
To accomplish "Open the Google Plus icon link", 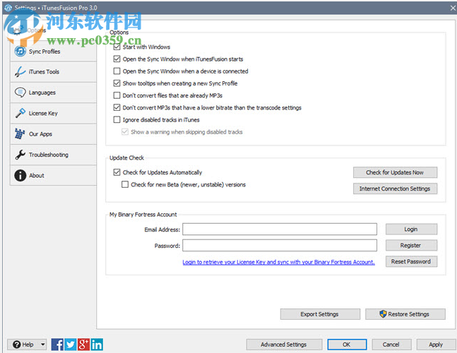I will [x=83, y=345].
